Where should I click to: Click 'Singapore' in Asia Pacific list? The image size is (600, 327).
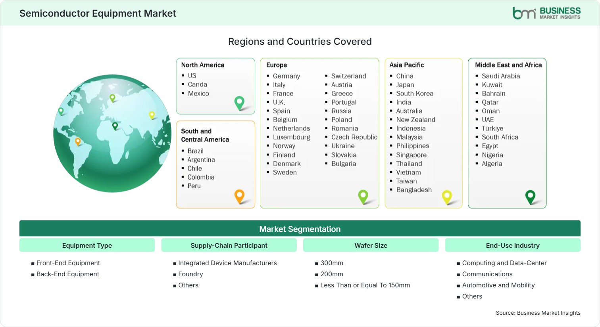pos(412,155)
